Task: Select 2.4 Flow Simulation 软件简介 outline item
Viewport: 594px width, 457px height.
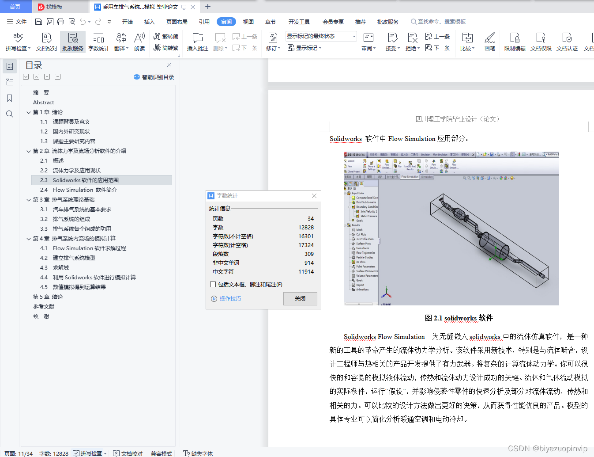Action: pos(102,190)
